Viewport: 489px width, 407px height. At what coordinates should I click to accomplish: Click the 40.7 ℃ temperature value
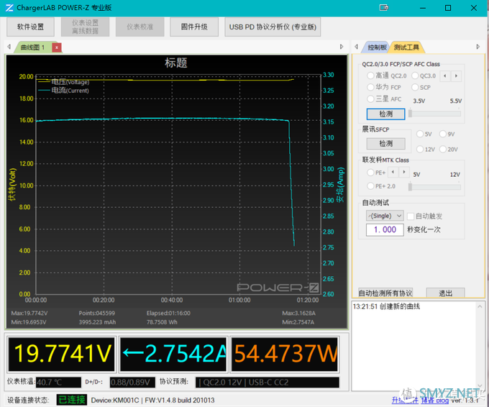58,383
